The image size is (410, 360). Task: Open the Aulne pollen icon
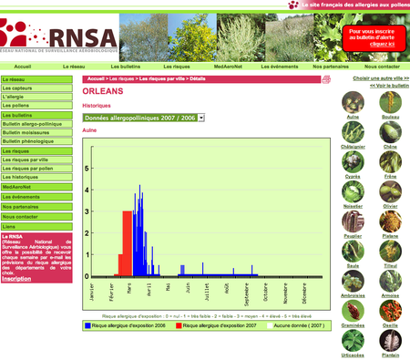353,102
